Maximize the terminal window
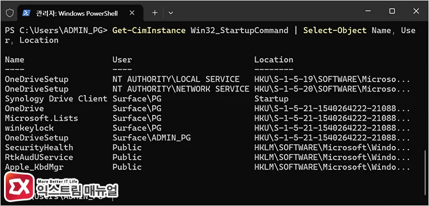Image resolution: width=429 pixels, height=206 pixels. 392,11
